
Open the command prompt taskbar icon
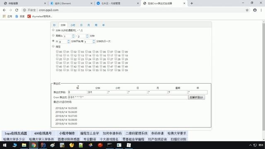110,145
